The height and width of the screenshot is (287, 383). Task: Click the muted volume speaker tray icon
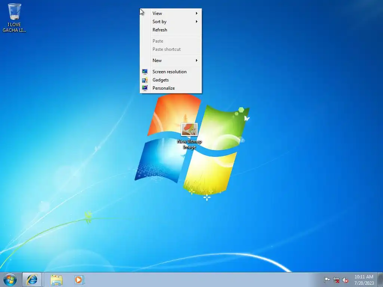tap(345, 280)
